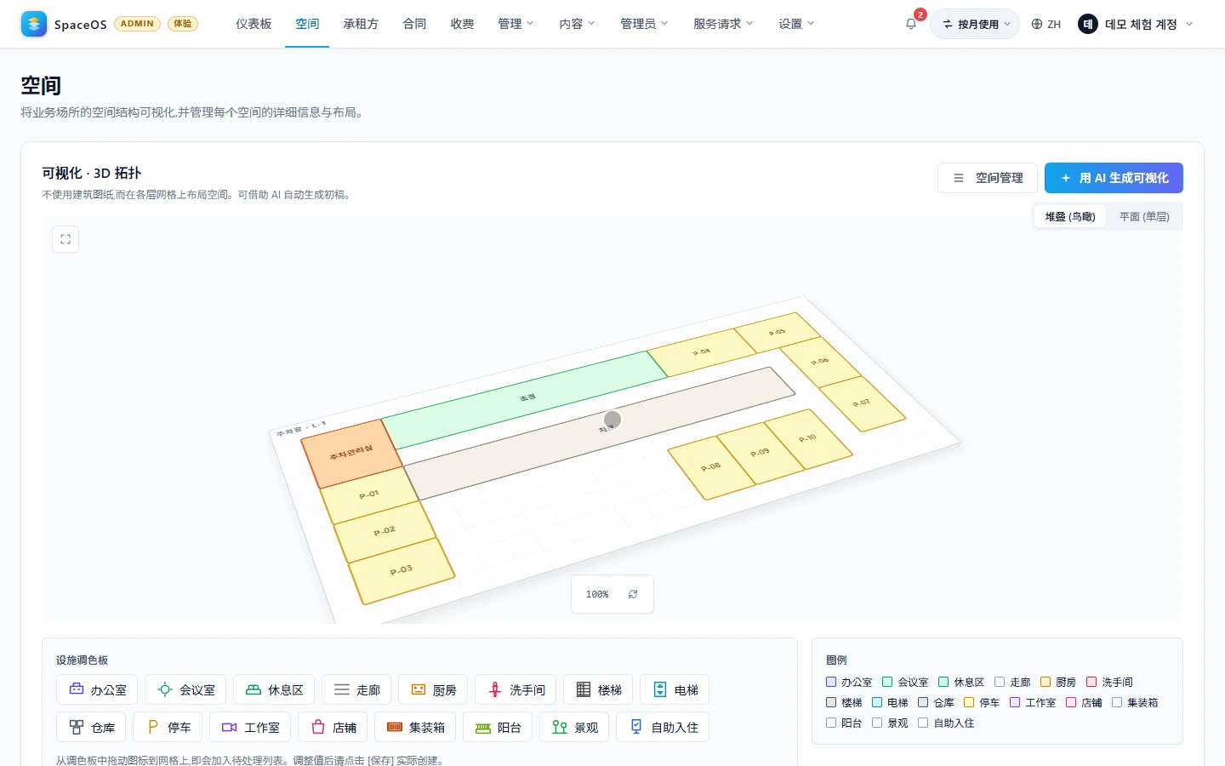
Task: Click the P-09 parking space on the map
Action: 760,452
